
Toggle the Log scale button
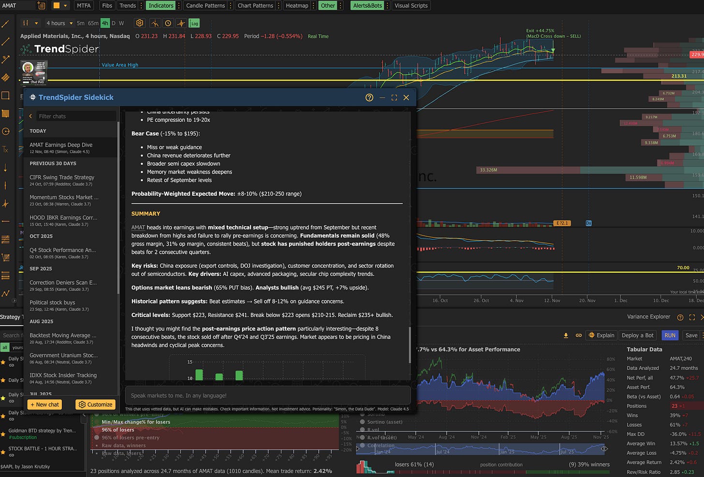(x=194, y=23)
